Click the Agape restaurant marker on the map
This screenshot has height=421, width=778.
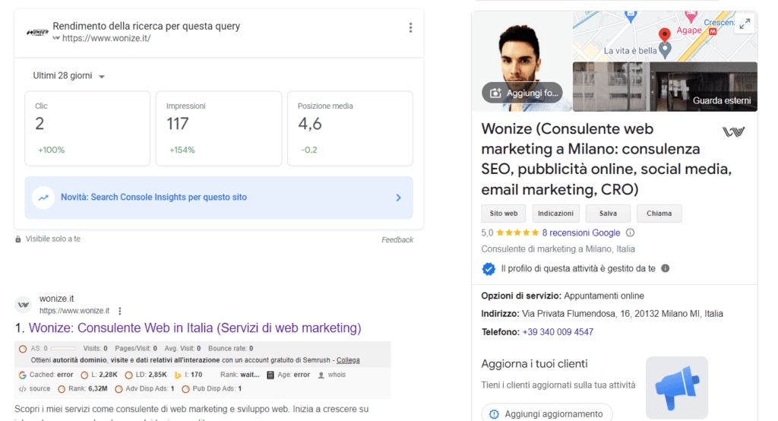point(691,17)
